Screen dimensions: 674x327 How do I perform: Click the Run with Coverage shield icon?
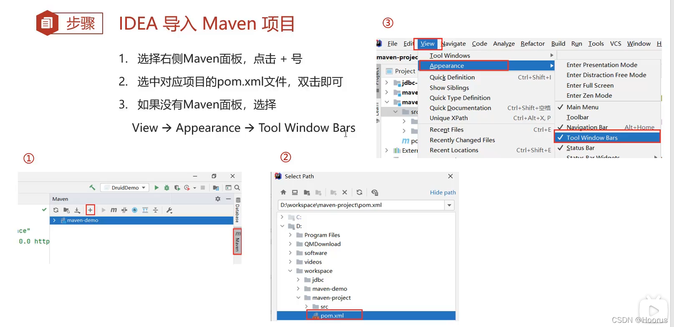pyautogui.click(x=177, y=188)
